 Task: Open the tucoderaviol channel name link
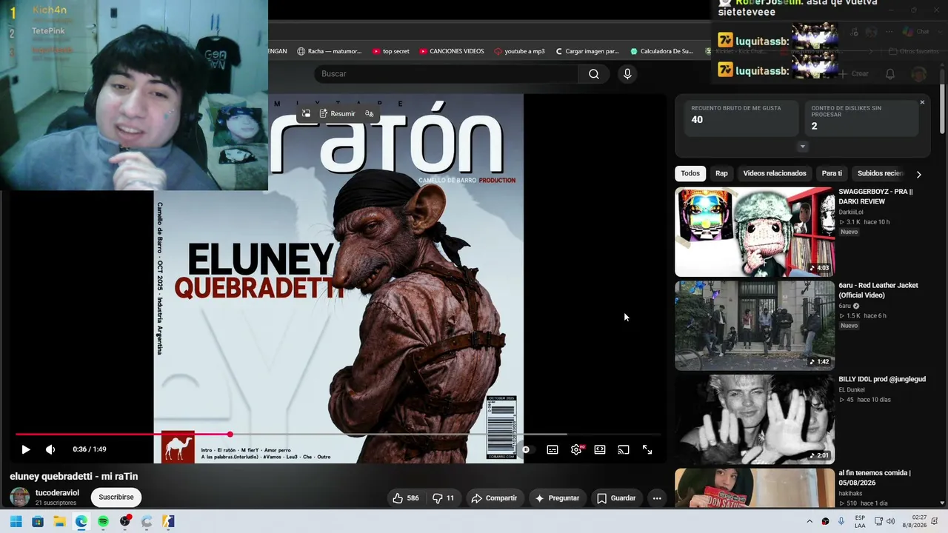pyautogui.click(x=57, y=493)
